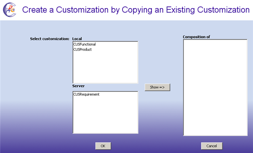Click the Composition of heading
Screen dimensions: 253x153
coord(196,37)
